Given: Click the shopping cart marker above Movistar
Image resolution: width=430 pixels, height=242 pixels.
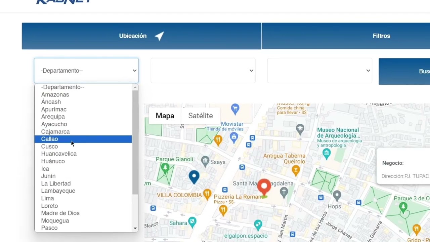Looking at the screenshot, I should tap(235, 109).
